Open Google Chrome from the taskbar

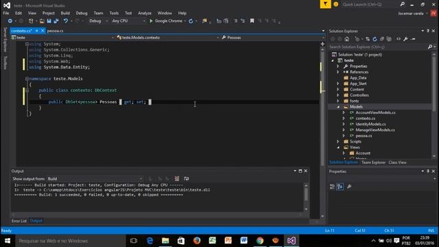click(x=260, y=241)
